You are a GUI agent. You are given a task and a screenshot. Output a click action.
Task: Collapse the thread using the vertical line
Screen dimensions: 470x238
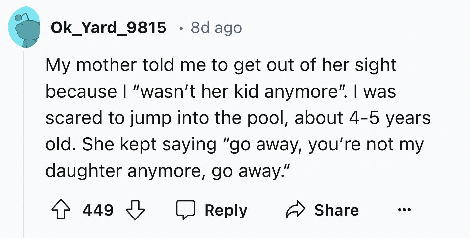pyautogui.click(x=24, y=142)
